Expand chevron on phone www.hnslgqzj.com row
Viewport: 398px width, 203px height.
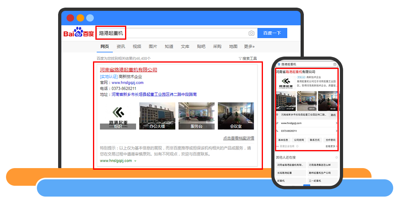pyautogui.click(x=337, y=123)
